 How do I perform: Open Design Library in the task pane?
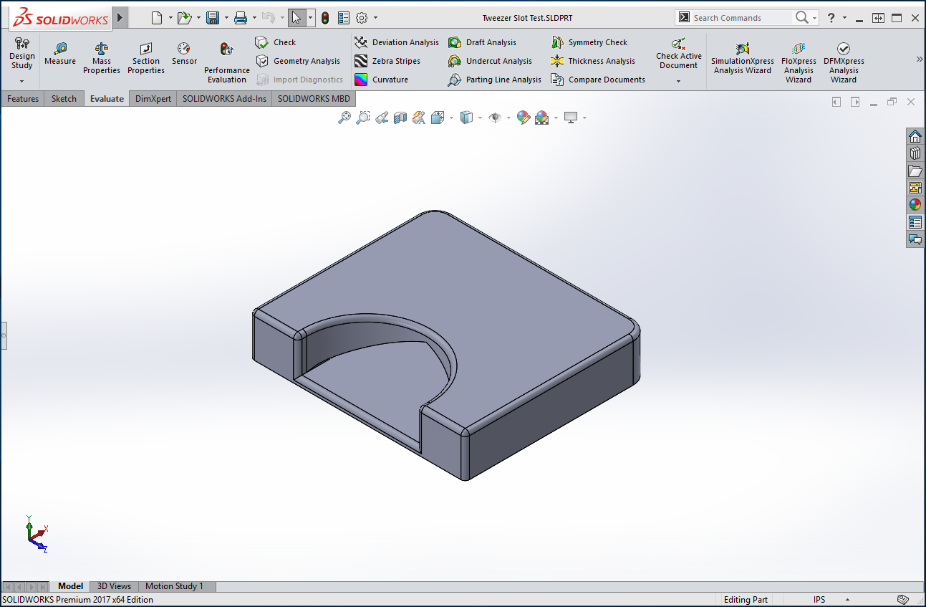(x=915, y=153)
